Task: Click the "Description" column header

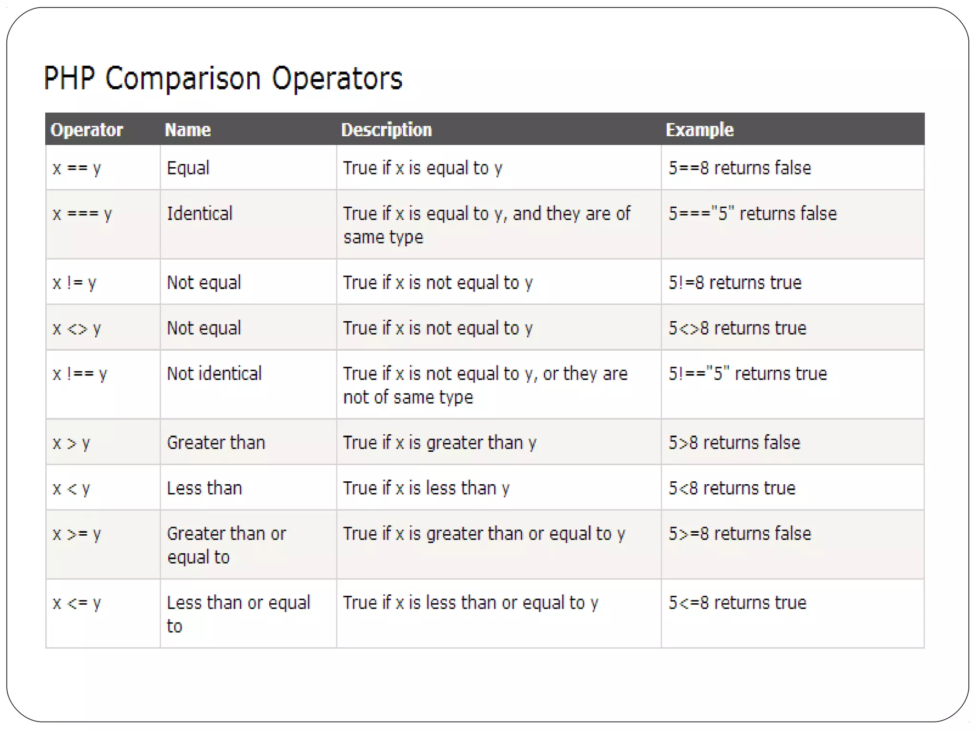Action: tap(386, 130)
